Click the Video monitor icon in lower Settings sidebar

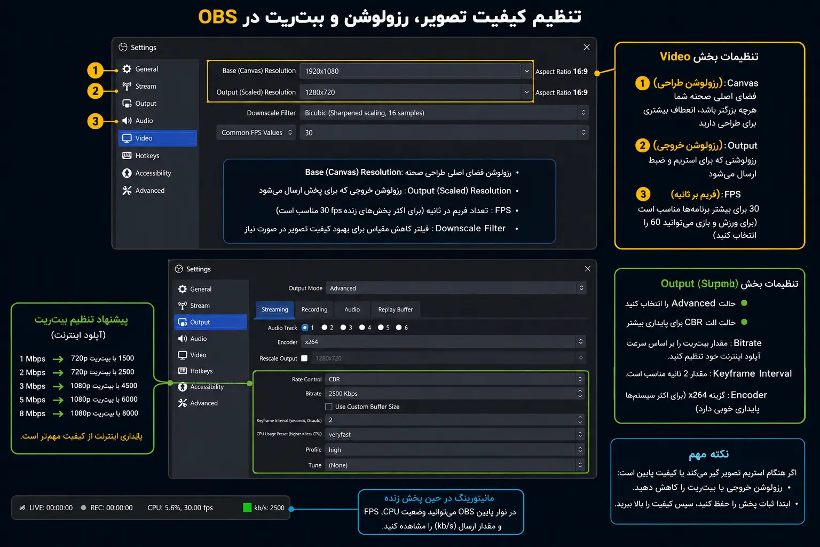(x=182, y=355)
